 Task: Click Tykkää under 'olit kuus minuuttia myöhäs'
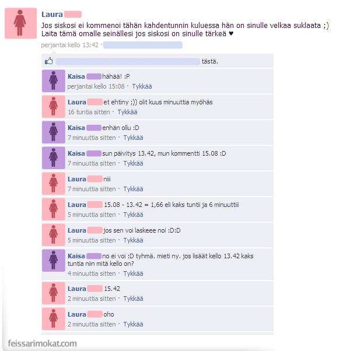[127, 112]
